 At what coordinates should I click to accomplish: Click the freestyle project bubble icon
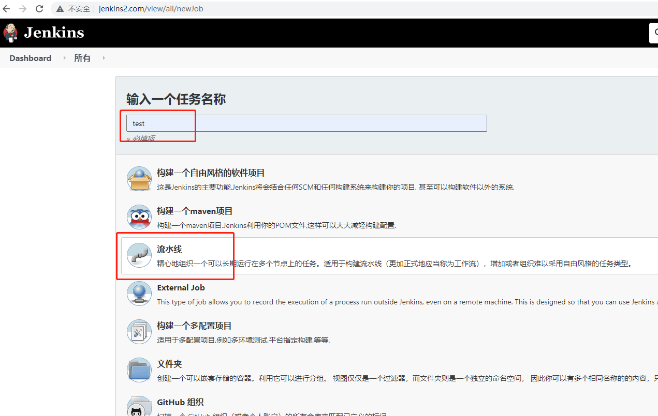[x=139, y=179]
